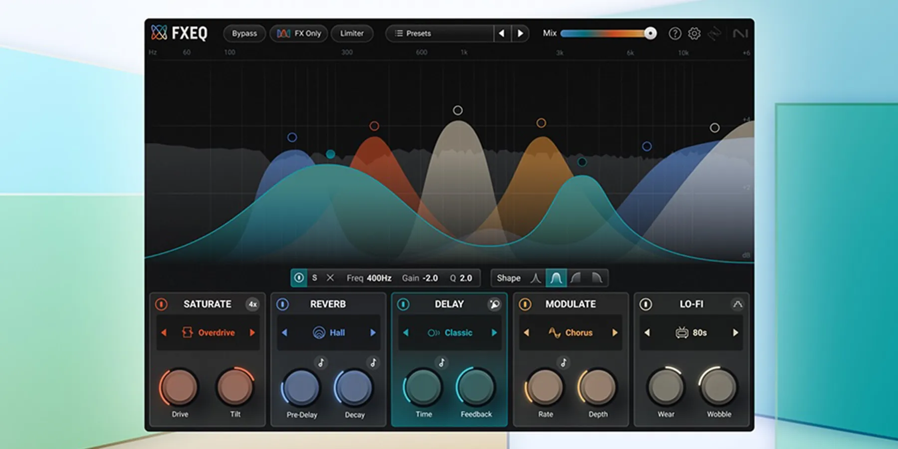
Task: Select the bell Shape icon for the band
Action: coord(556,278)
